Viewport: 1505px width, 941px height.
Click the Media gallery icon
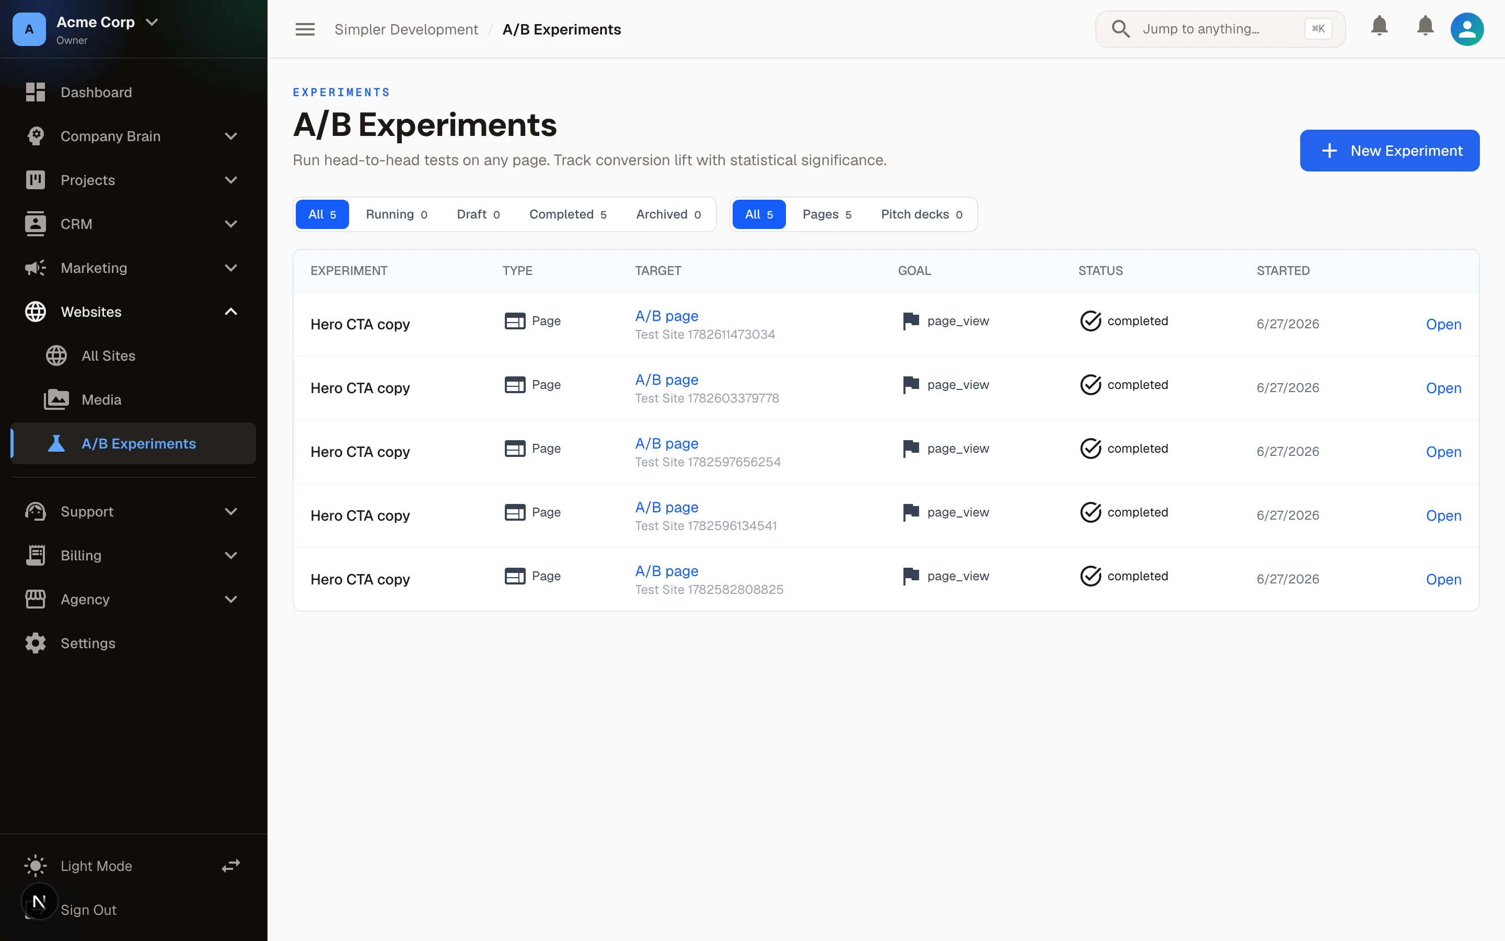(56, 399)
